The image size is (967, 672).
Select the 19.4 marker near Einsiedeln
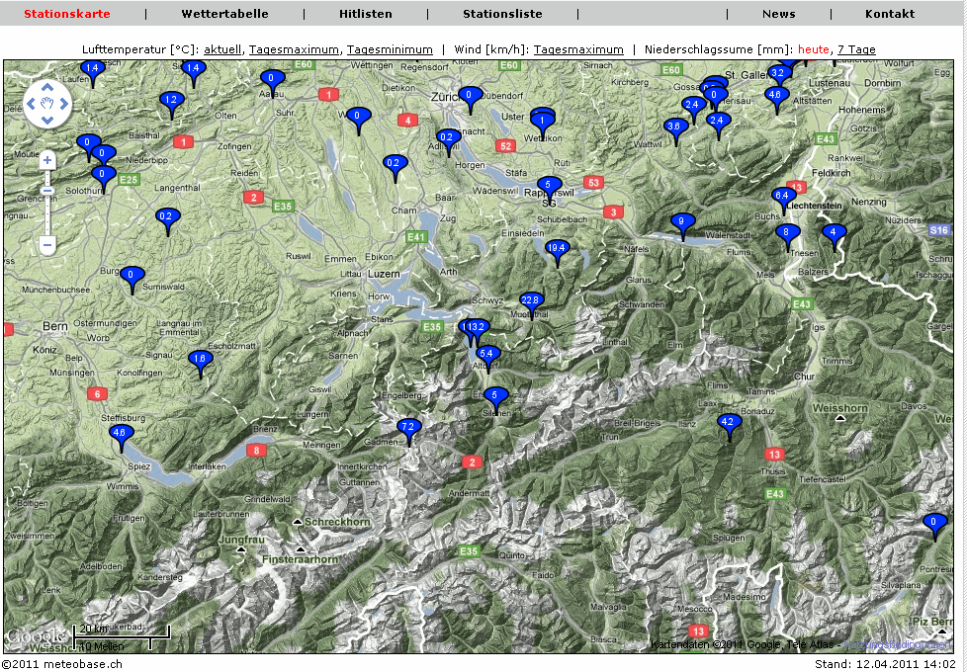(557, 249)
